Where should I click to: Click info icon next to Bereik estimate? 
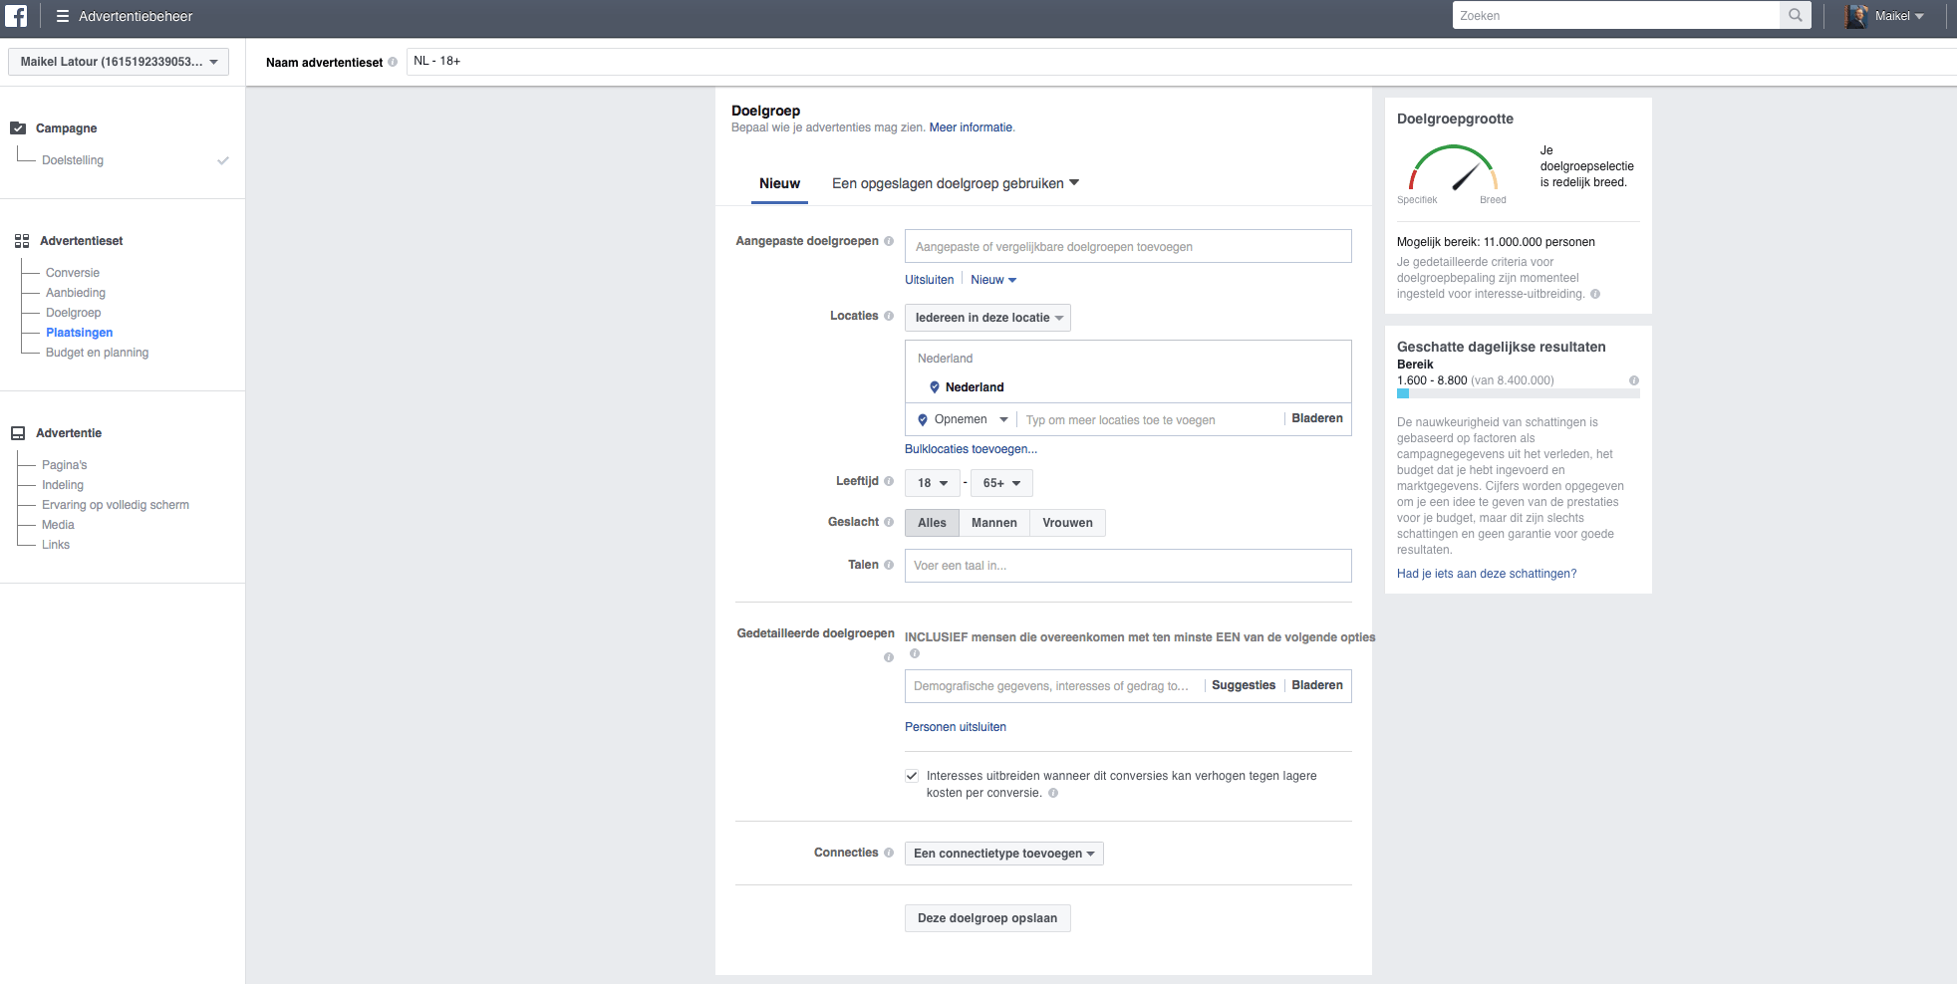(x=1634, y=380)
